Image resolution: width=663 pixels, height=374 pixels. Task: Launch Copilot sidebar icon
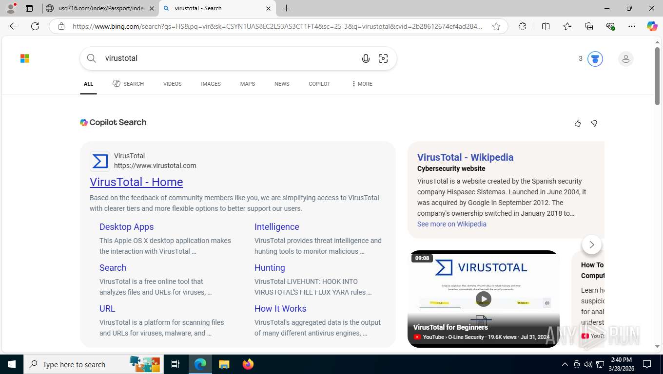pos(652,26)
